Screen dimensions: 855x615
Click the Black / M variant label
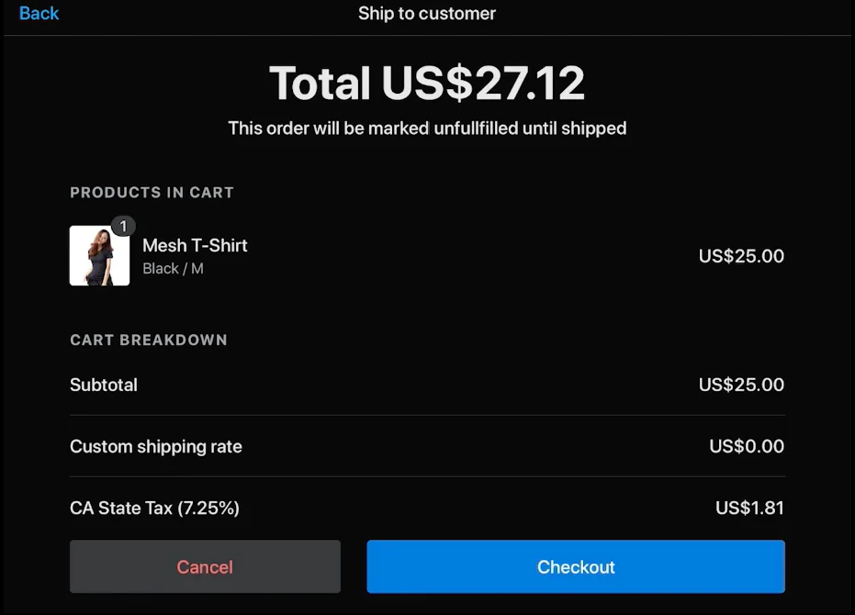[x=173, y=268]
